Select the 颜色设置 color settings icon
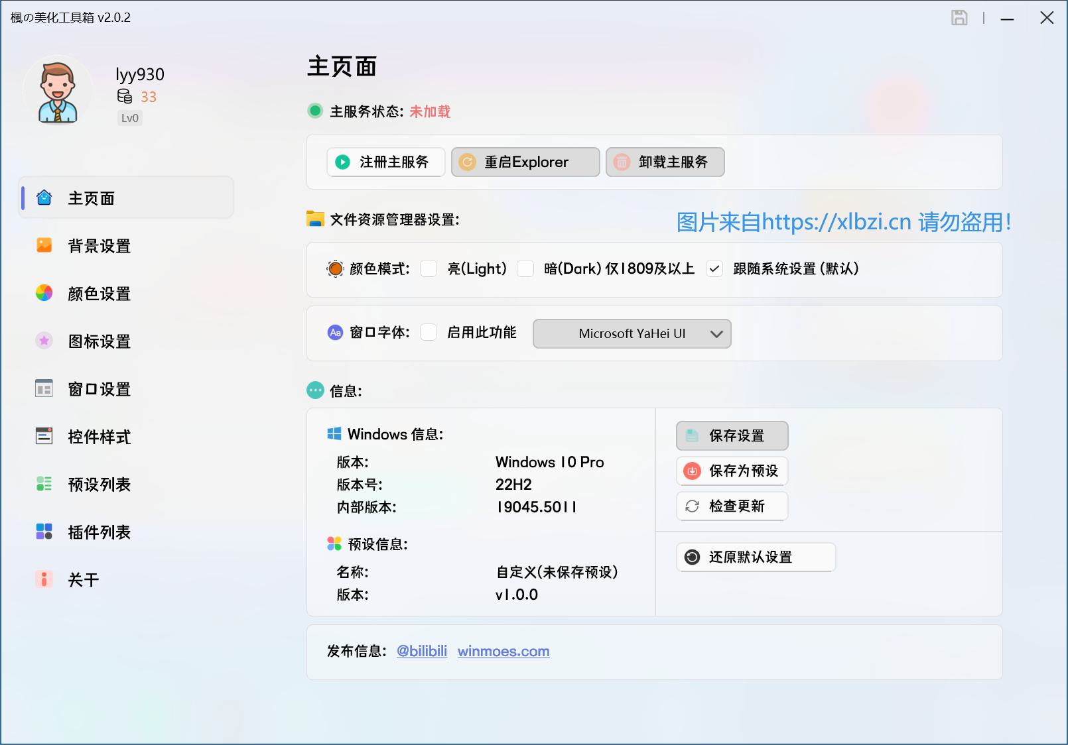 tap(44, 293)
